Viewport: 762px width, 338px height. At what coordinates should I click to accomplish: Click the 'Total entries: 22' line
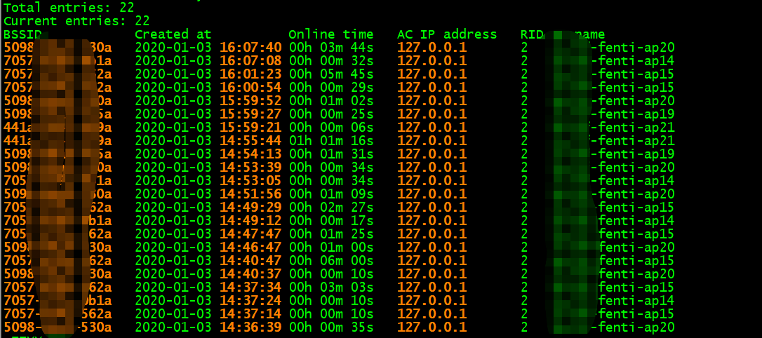point(69,7)
